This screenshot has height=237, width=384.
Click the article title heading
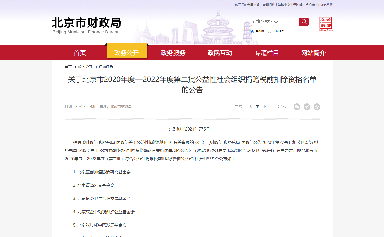pyautogui.click(x=192, y=85)
